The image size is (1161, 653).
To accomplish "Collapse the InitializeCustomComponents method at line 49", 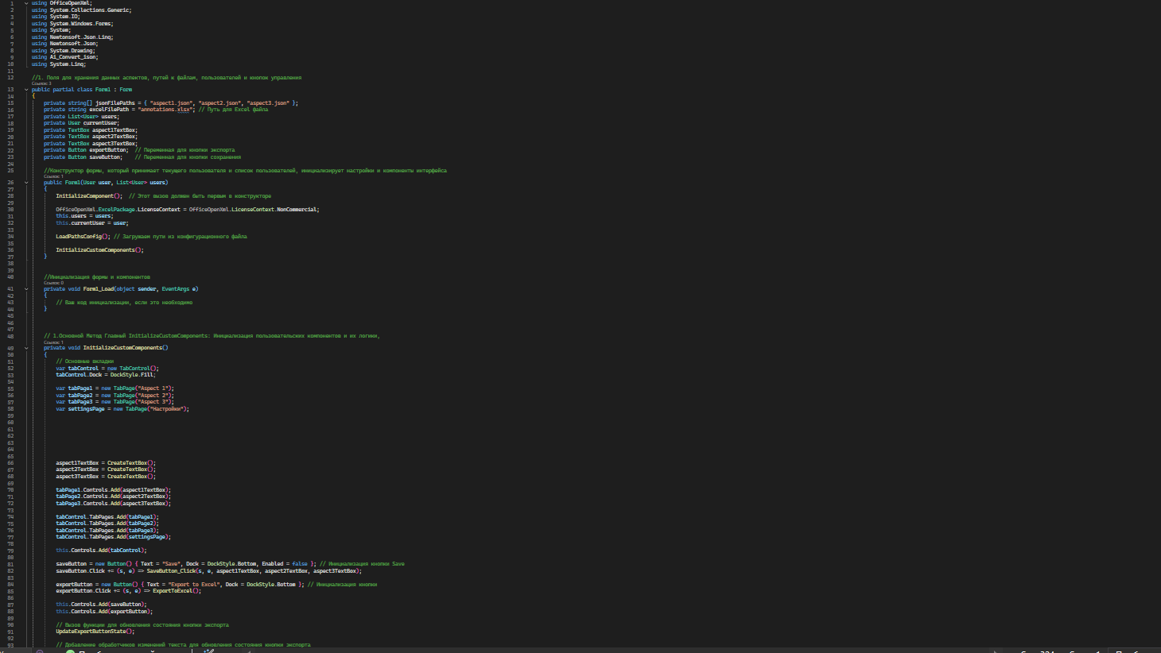I will point(26,348).
